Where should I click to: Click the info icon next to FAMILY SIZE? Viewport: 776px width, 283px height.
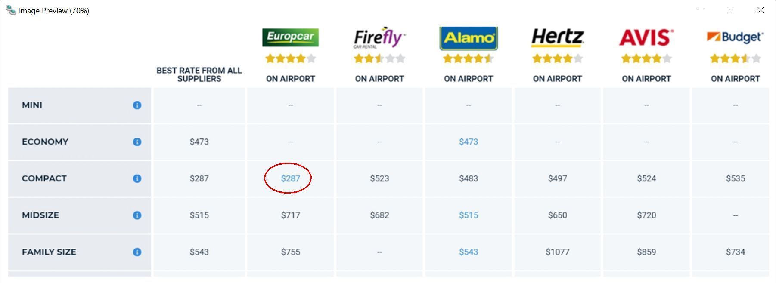pyautogui.click(x=137, y=252)
